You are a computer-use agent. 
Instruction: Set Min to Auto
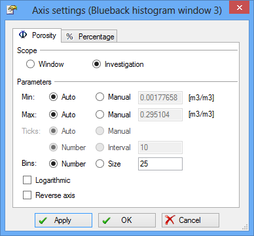pyautogui.click(x=53, y=97)
